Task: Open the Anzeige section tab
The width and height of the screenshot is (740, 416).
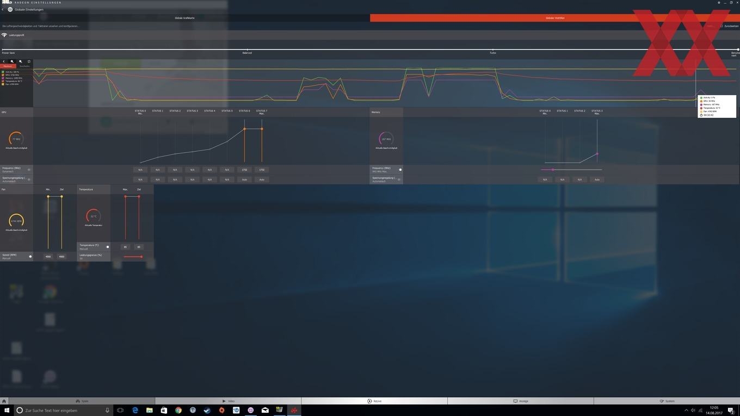Action: pos(521,401)
